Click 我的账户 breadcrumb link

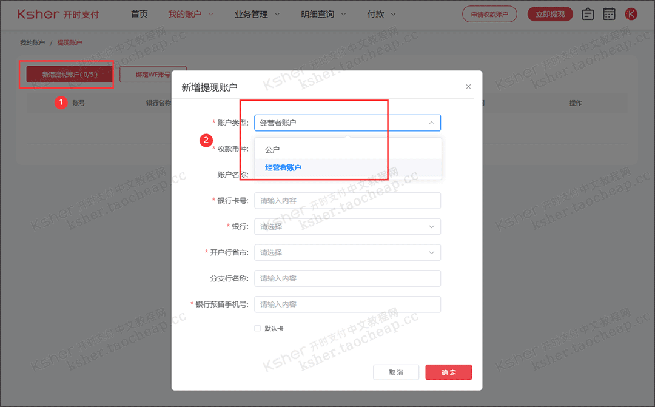click(x=33, y=42)
